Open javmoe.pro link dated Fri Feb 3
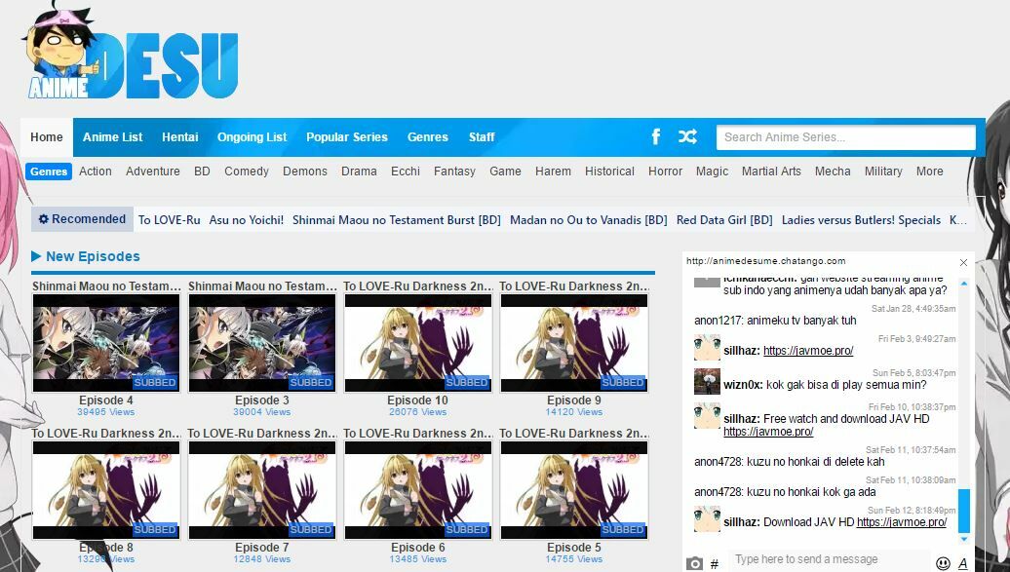 (808, 351)
